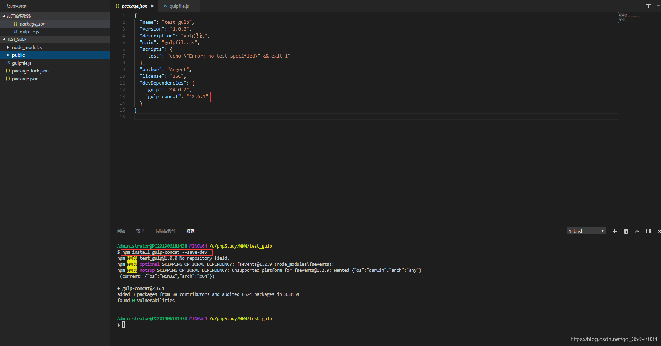Click the terminal prompt cursor

tap(123, 325)
